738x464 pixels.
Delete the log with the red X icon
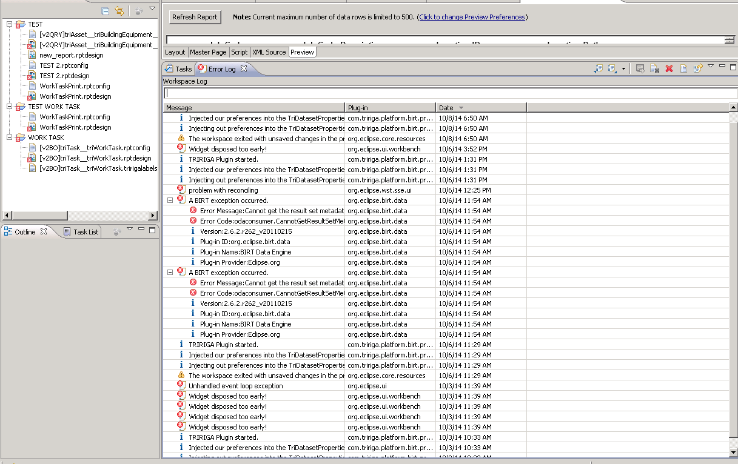click(669, 69)
